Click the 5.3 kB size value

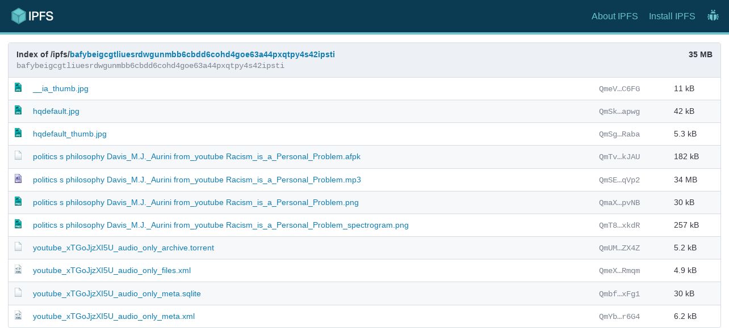(x=685, y=134)
